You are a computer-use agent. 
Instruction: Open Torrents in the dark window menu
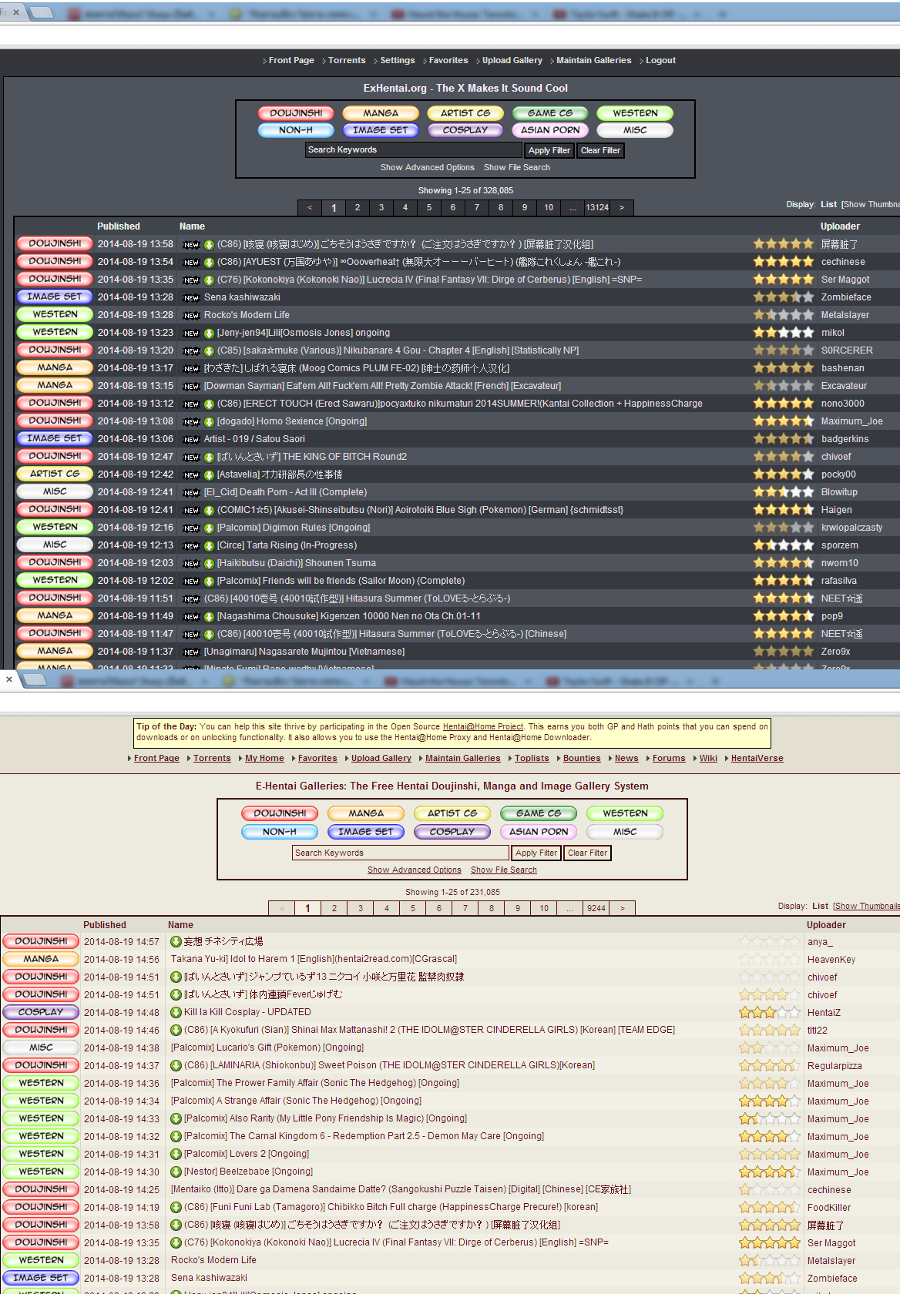pyautogui.click(x=347, y=60)
